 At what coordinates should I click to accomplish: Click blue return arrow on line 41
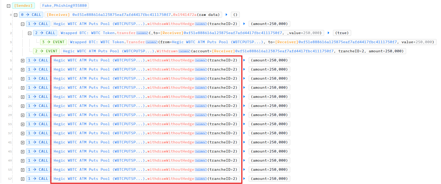[244, 142]
